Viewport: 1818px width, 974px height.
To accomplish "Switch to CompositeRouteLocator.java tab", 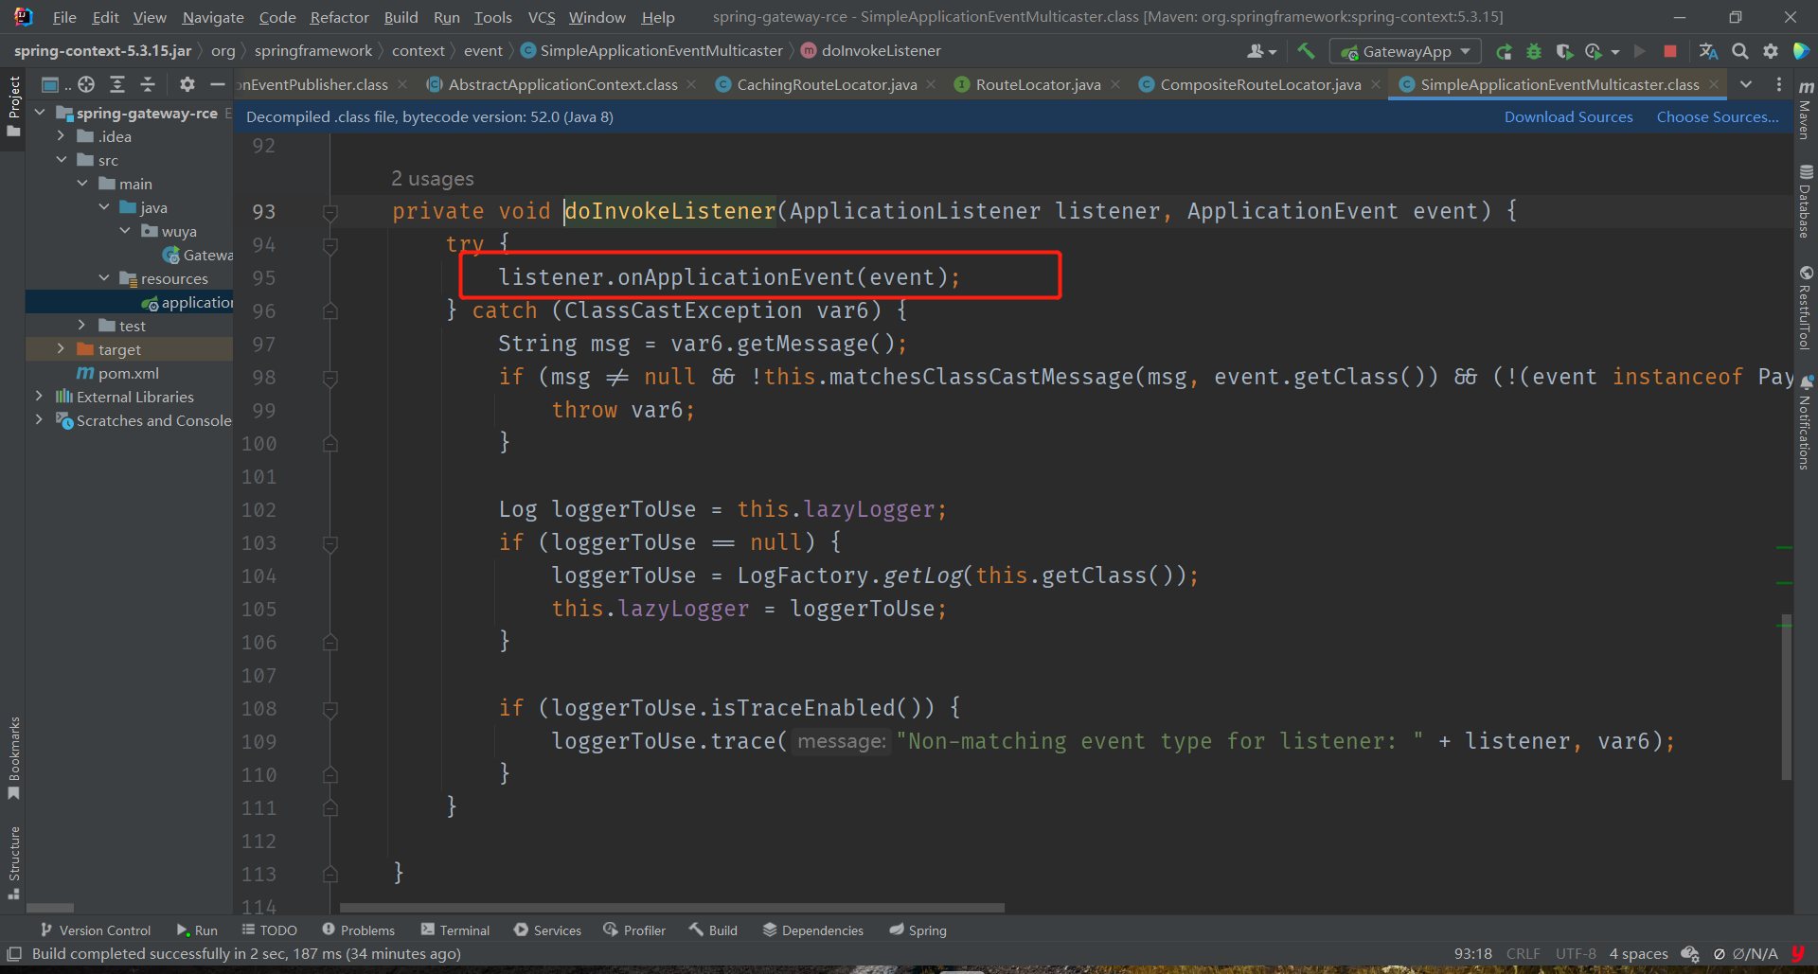I will click(x=1260, y=84).
